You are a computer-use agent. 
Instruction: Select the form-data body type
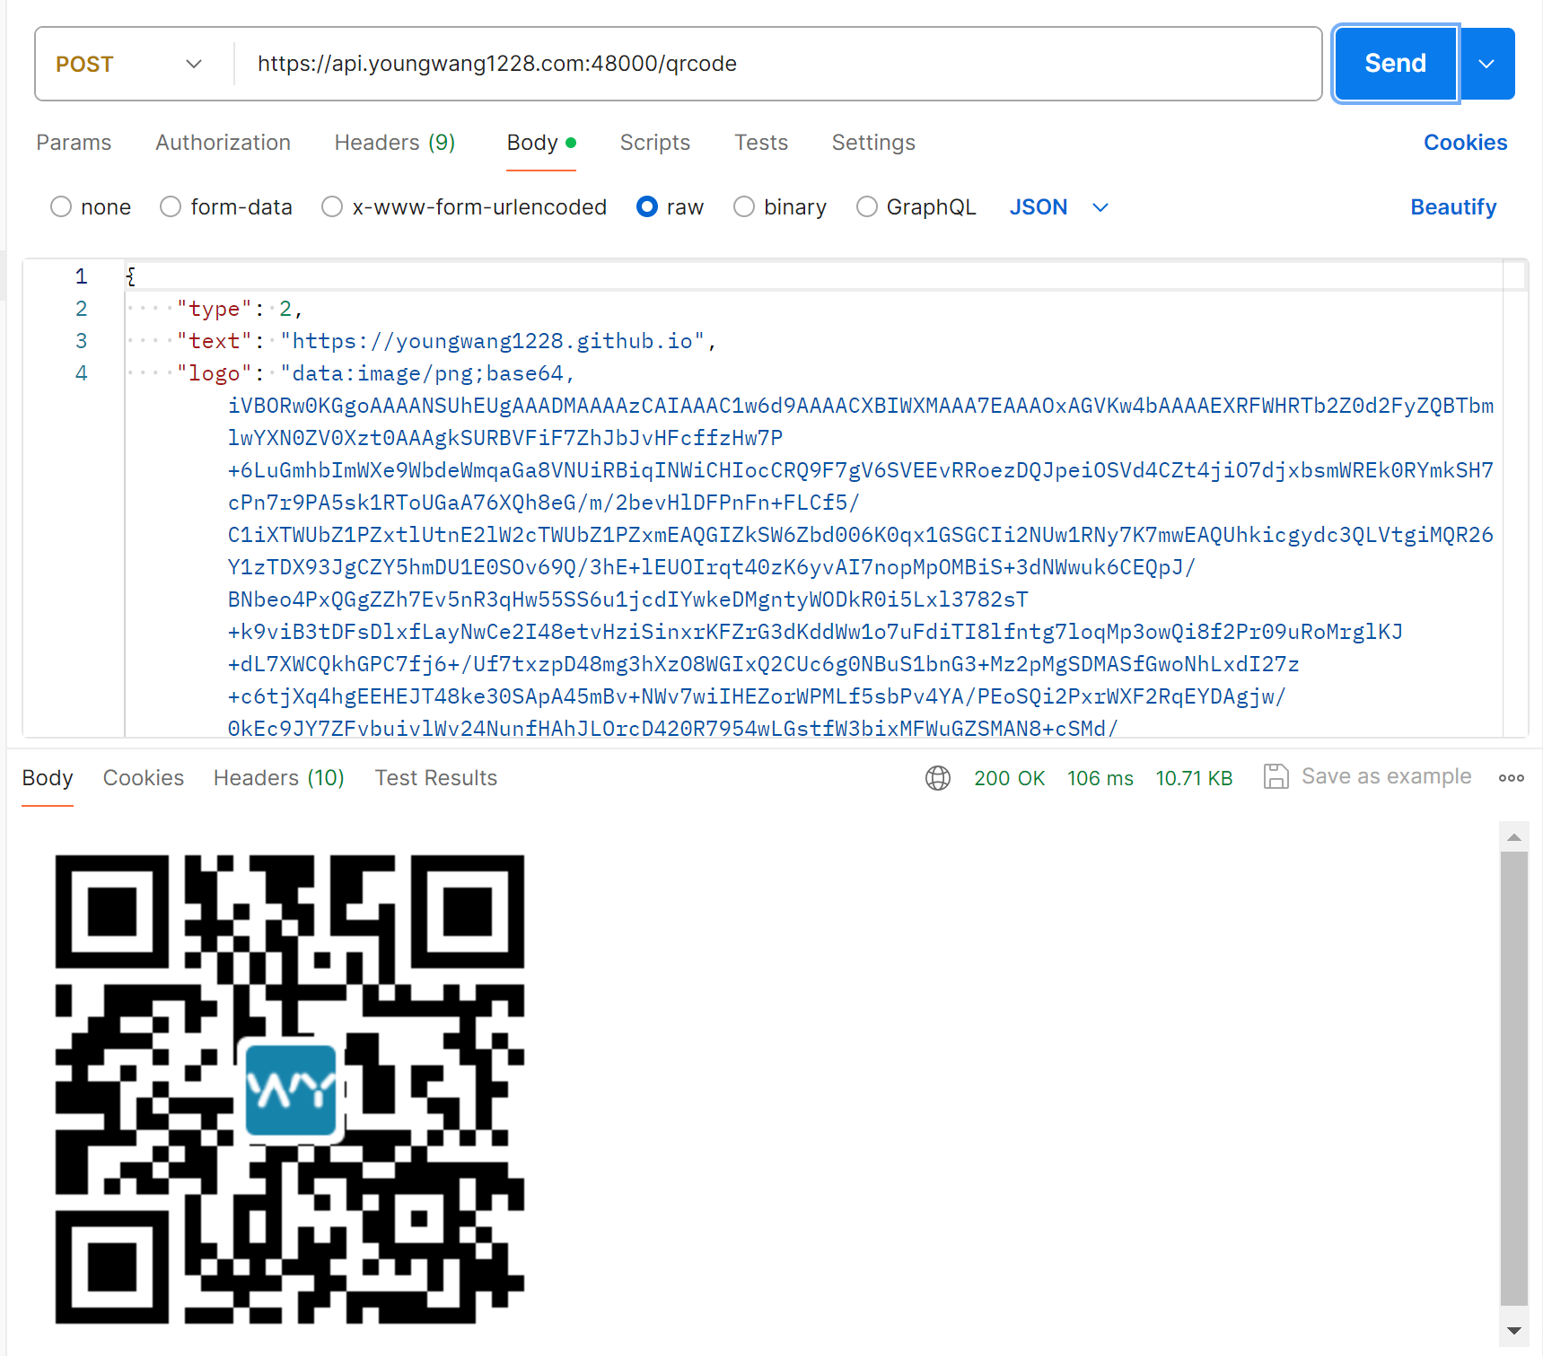pos(170,207)
